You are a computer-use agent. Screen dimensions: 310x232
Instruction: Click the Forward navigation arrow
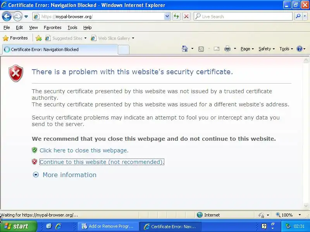coord(17,16)
